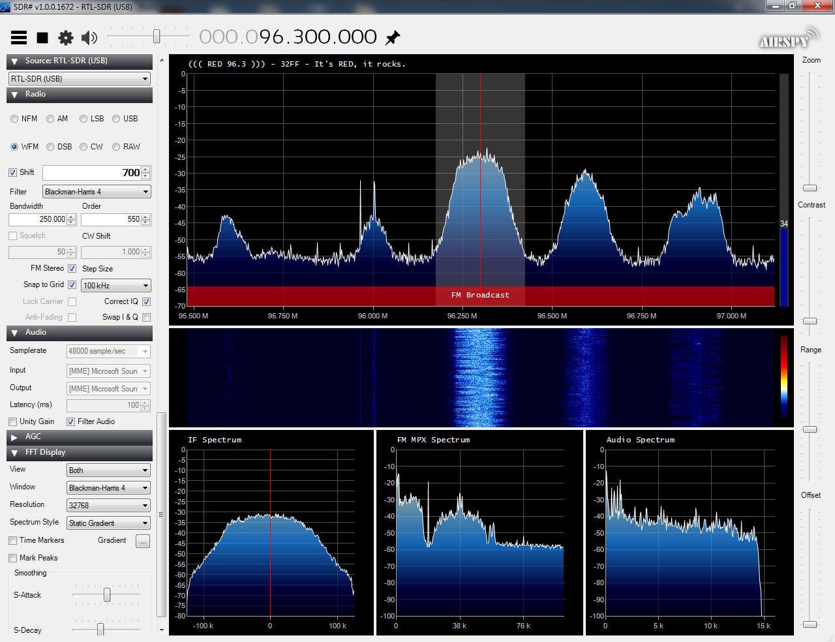835x642 pixels.
Task: Open the RTL-SDR (USB) source dropdown
Action: [80, 79]
